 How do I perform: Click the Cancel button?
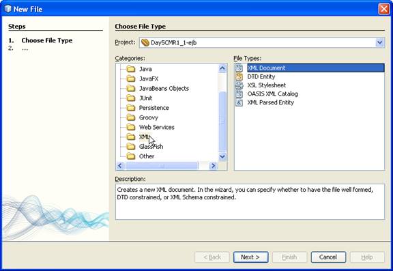(x=328, y=257)
